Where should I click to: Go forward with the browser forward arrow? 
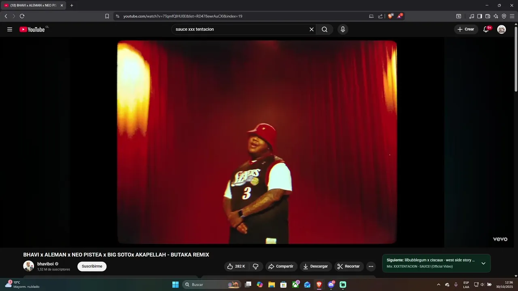point(14,16)
